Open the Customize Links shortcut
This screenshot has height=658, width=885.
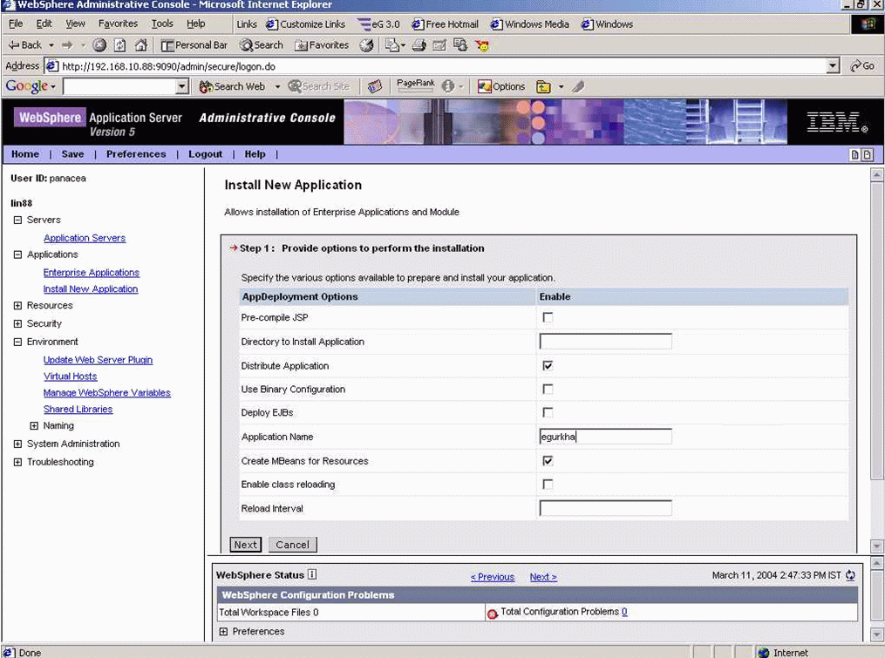pyautogui.click(x=305, y=24)
